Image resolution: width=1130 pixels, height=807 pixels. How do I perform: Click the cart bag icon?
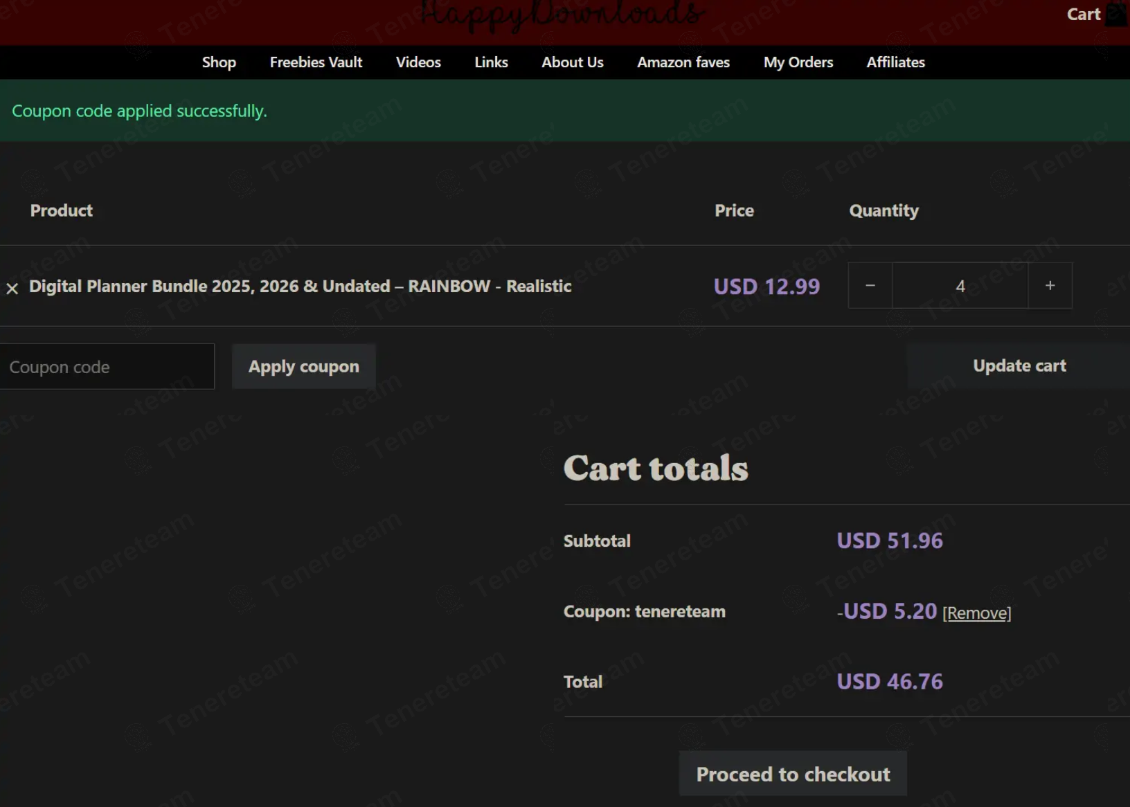tap(1116, 15)
